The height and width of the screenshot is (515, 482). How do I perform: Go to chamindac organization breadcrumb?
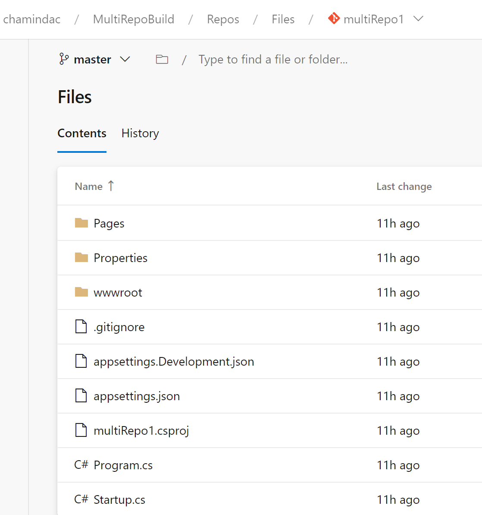tap(32, 19)
